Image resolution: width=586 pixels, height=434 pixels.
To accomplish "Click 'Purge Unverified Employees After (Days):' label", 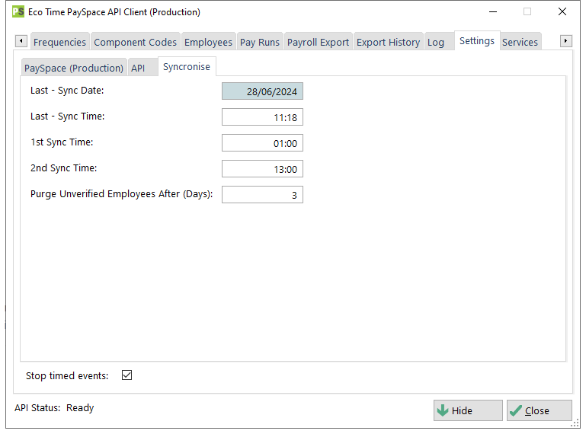I will pos(121,194).
